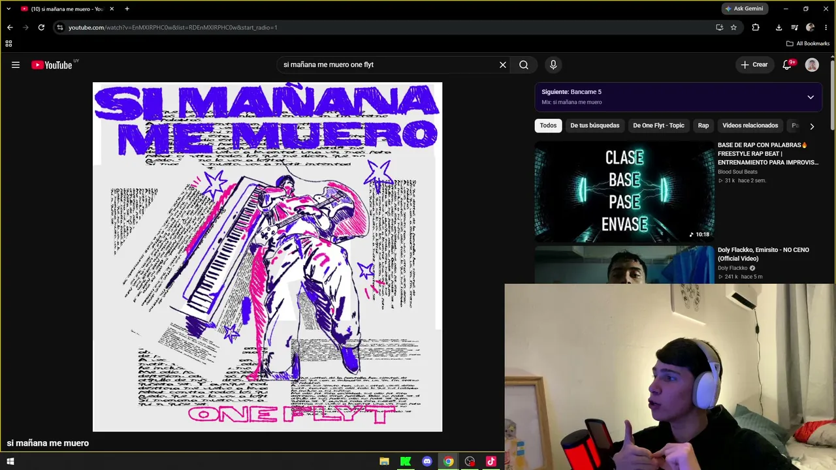Open the Doly Flackko NO CENO video title

click(x=764, y=254)
